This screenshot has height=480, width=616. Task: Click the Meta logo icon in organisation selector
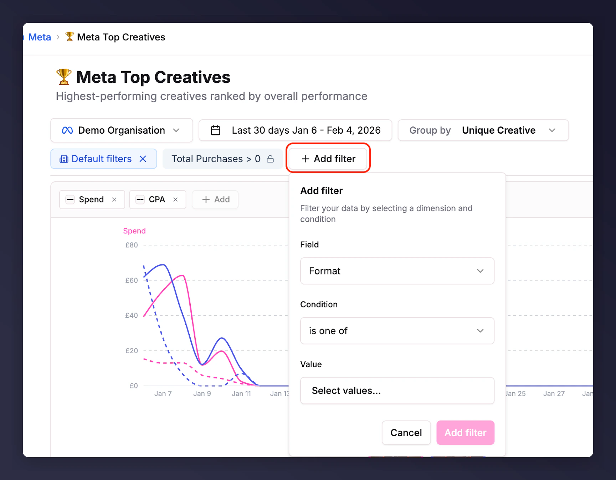click(x=67, y=130)
